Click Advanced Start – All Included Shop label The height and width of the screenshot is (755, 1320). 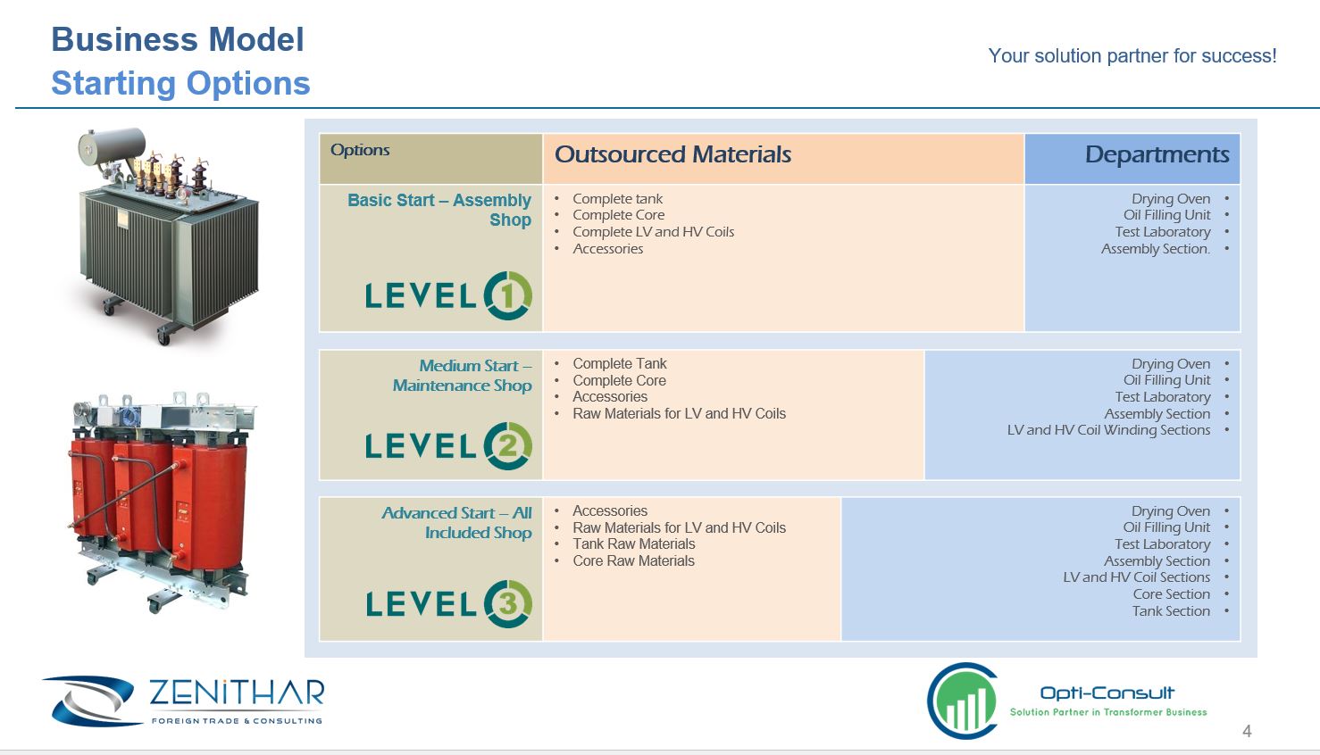coord(456,523)
